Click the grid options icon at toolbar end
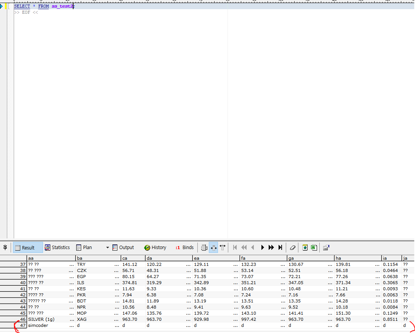This screenshot has width=415, height=333. click(326, 248)
